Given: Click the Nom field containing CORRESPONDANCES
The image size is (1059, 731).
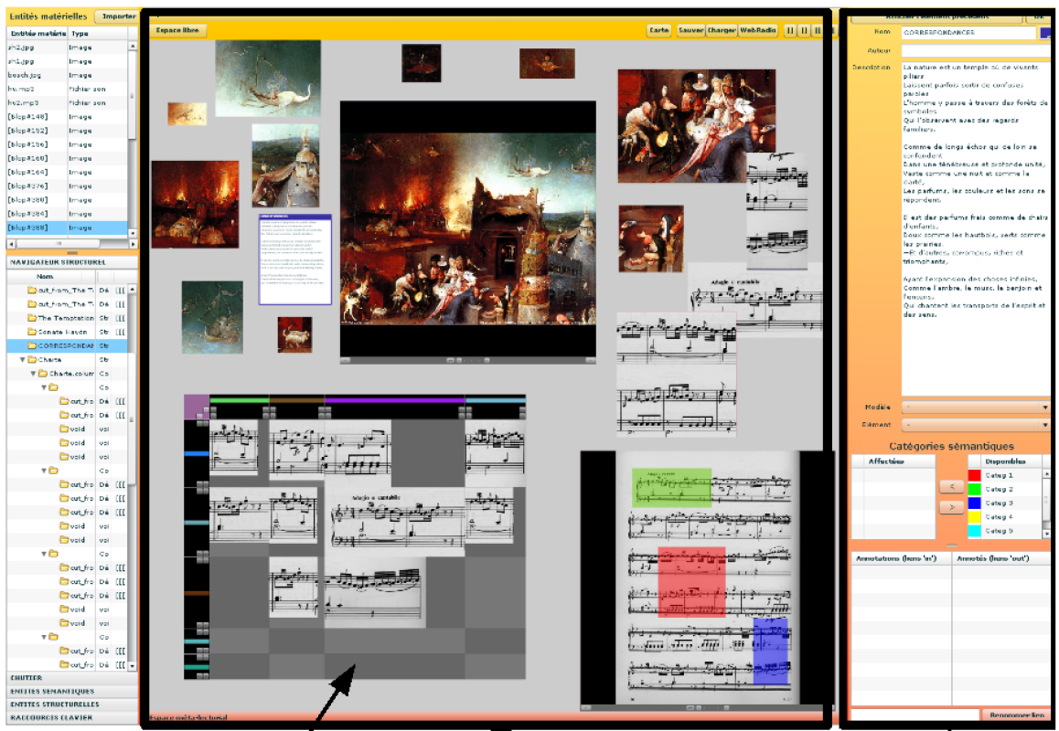Looking at the screenshot, I should pyautogui.click(x=968, y=32).
